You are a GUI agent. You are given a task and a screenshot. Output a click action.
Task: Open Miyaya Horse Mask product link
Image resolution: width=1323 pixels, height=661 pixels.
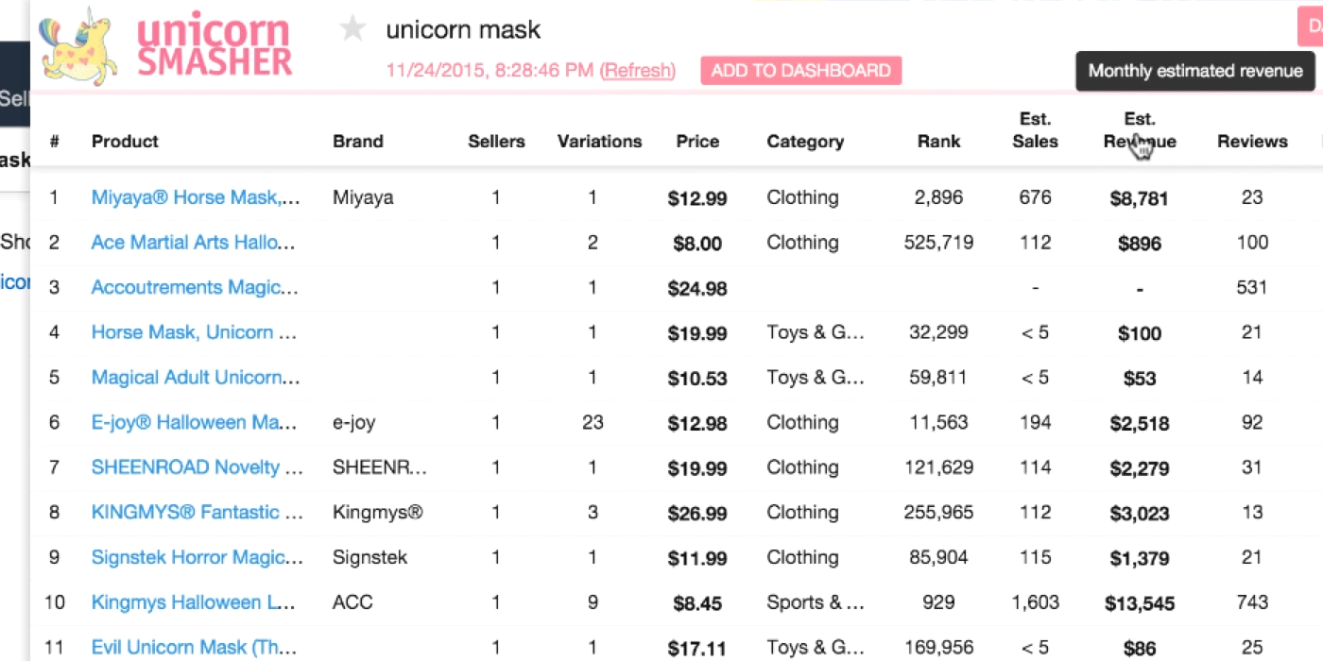(x=196, y=197)
